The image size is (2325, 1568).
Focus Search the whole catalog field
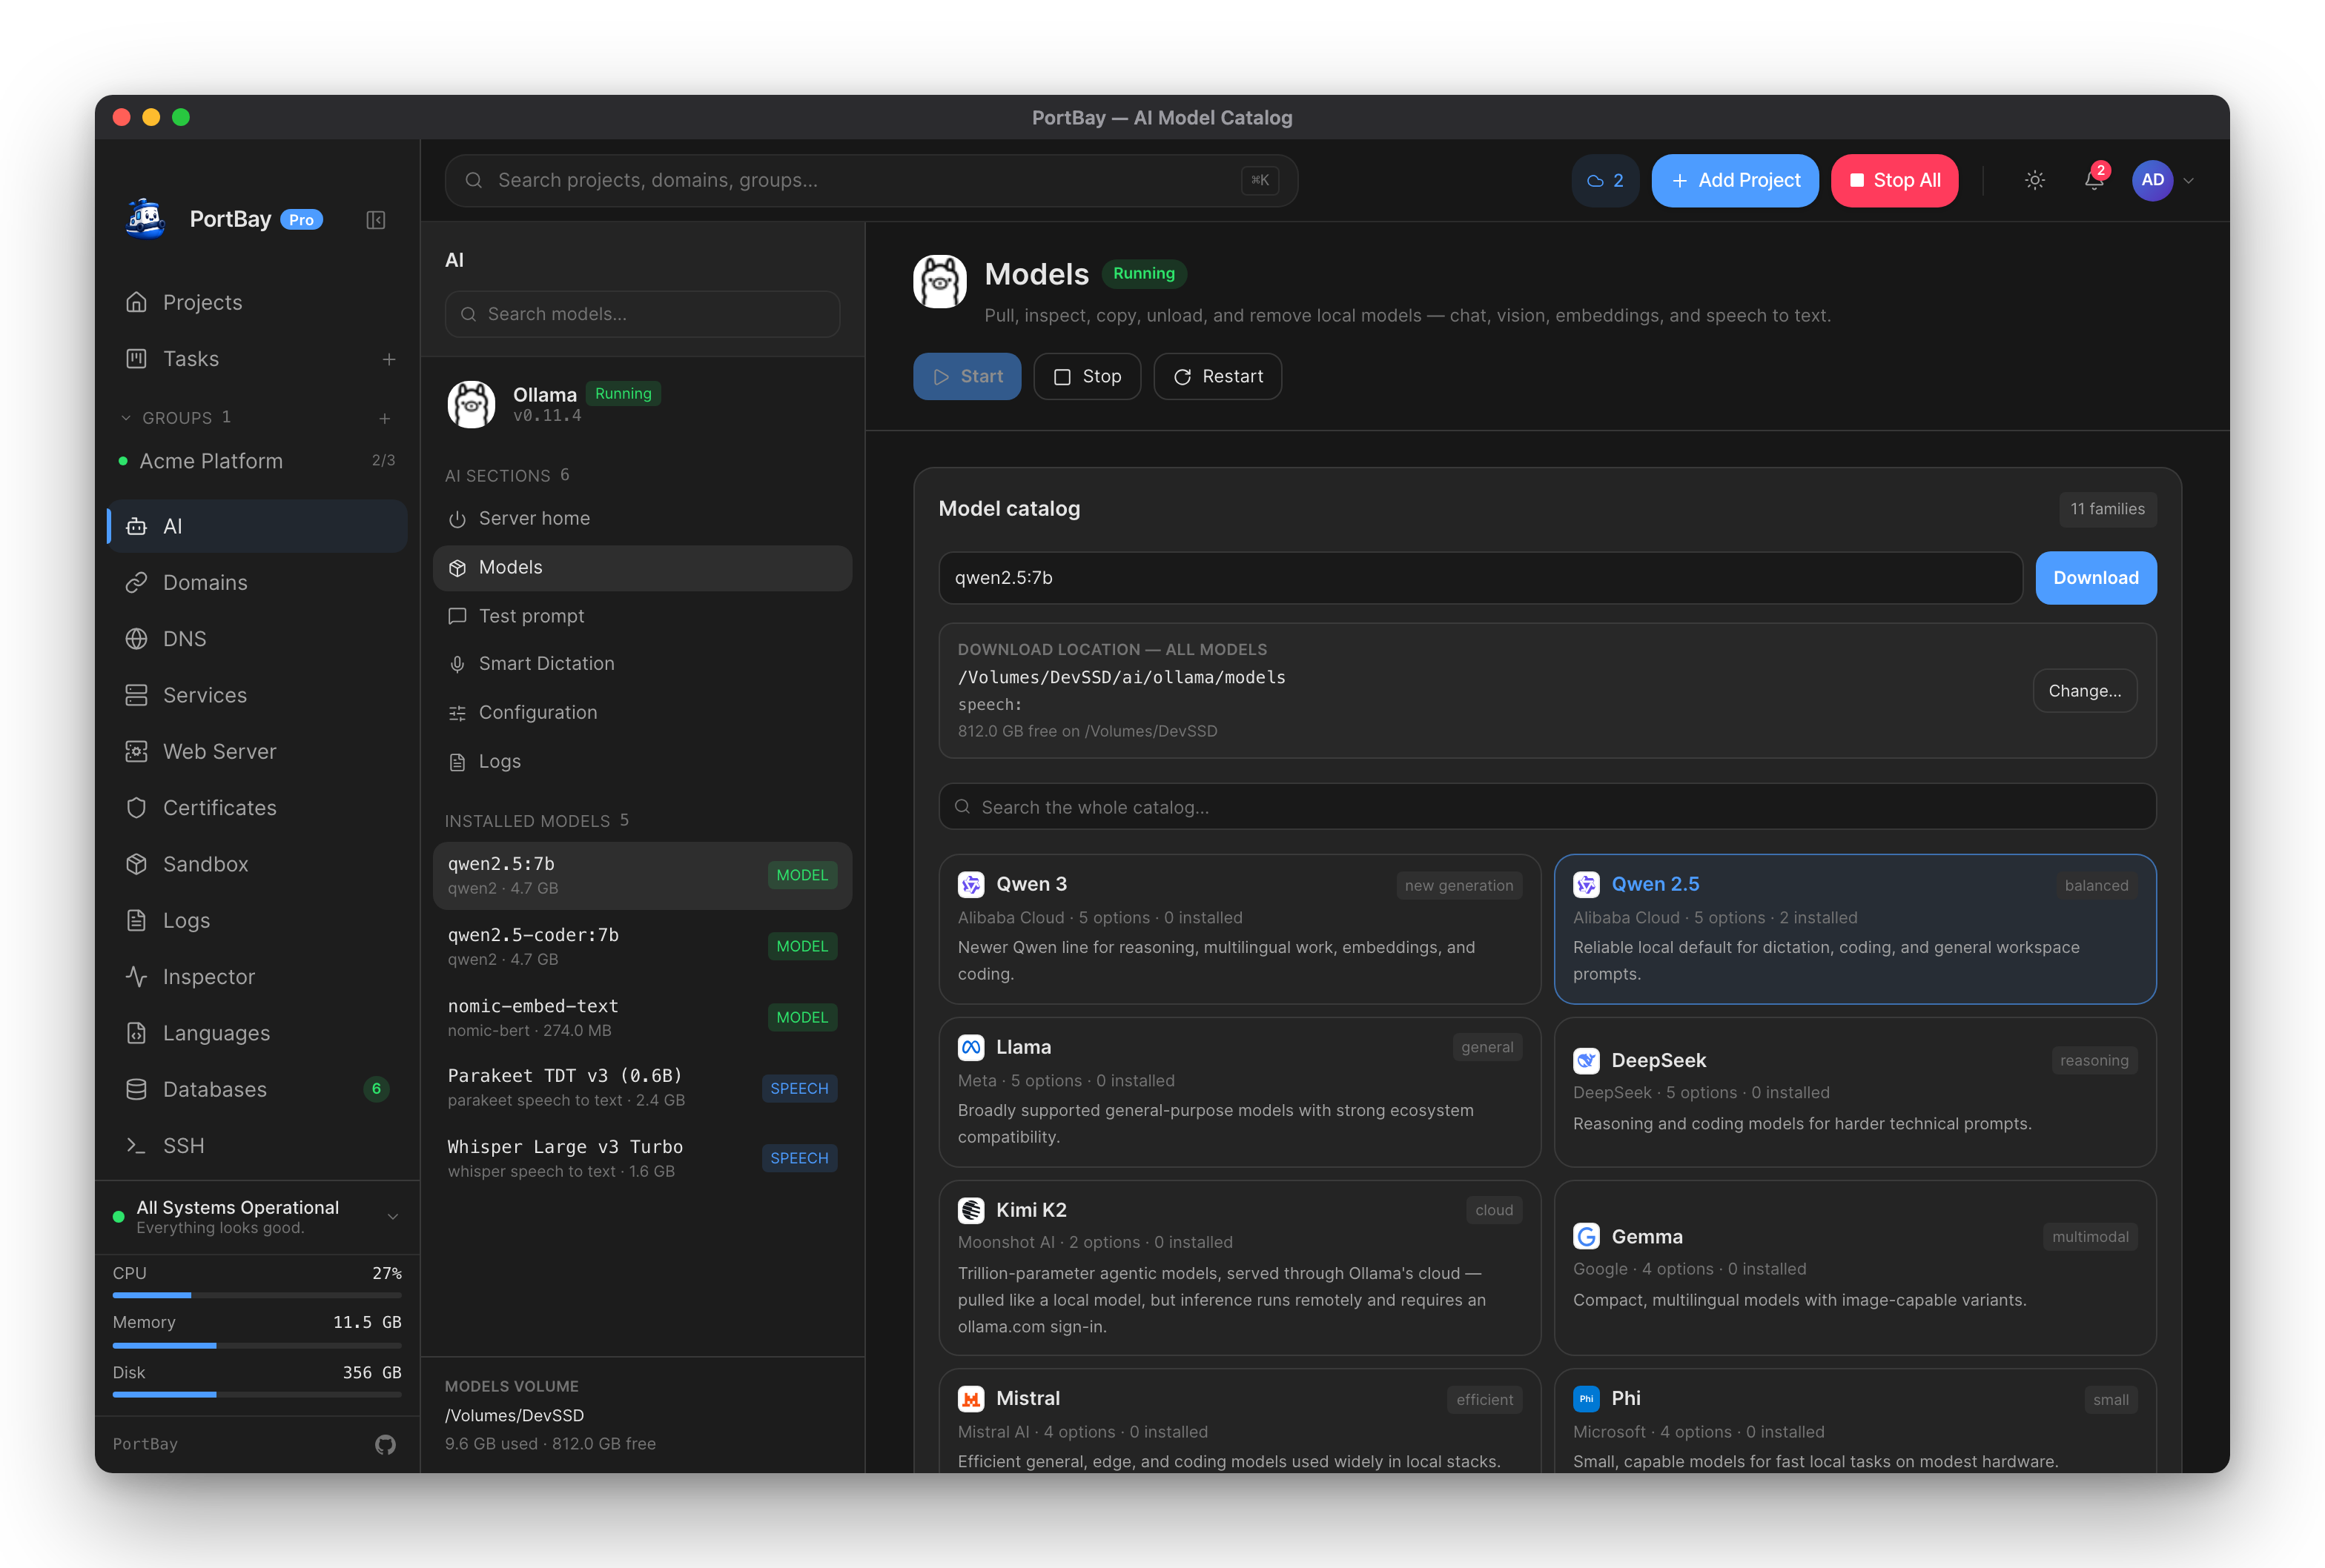pos(1547,807)
